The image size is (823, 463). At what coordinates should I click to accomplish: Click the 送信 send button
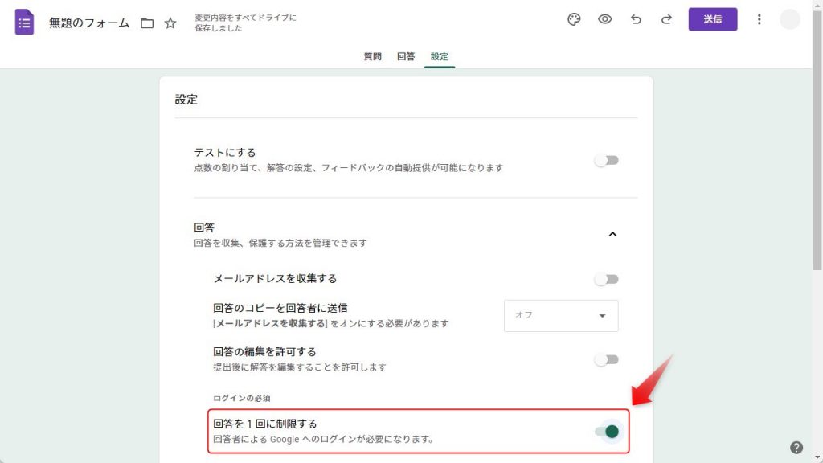(713, 19)
